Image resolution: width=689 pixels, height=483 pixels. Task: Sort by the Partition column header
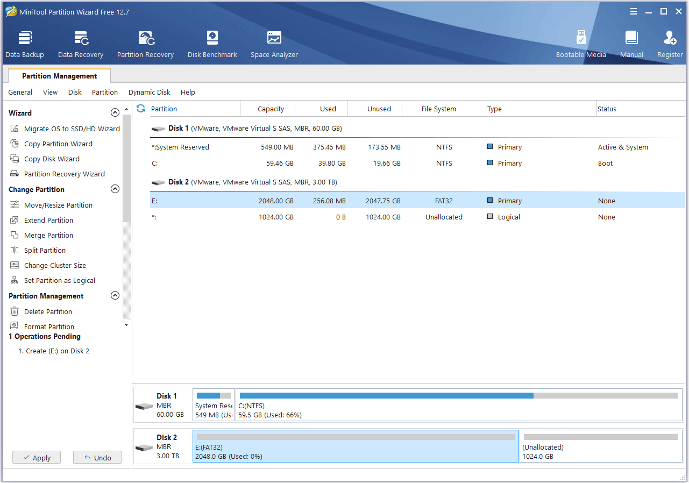click(x=194, y=109)
